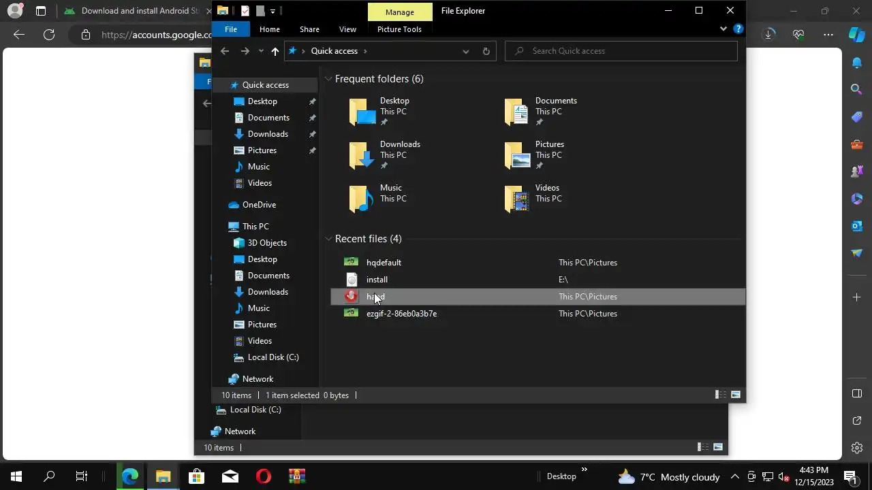872x490 pixels.
Task: Open Copilot in Edge sidebar
Action: pos(857,35)
